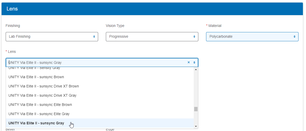Choose UNITY Via Elite II - sunsync Drive XT Brown
The image size is (306, 131).
click(44, 86)
